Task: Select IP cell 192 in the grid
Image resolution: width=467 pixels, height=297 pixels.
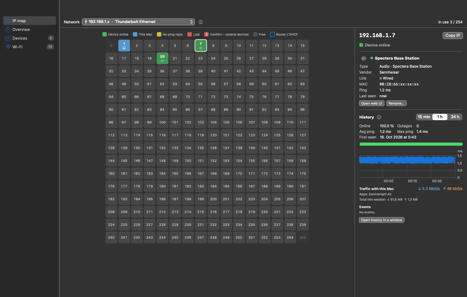Action: [111, 199]
